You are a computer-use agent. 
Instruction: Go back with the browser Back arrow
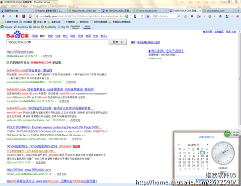pos(4,16)
